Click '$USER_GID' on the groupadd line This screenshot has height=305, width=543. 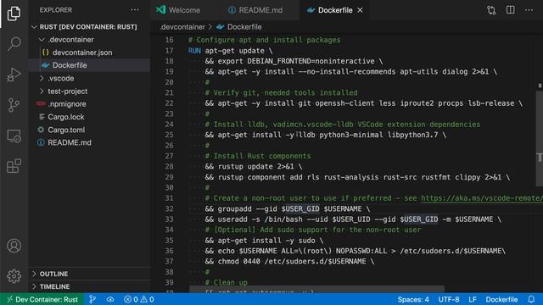pos(299,209)
